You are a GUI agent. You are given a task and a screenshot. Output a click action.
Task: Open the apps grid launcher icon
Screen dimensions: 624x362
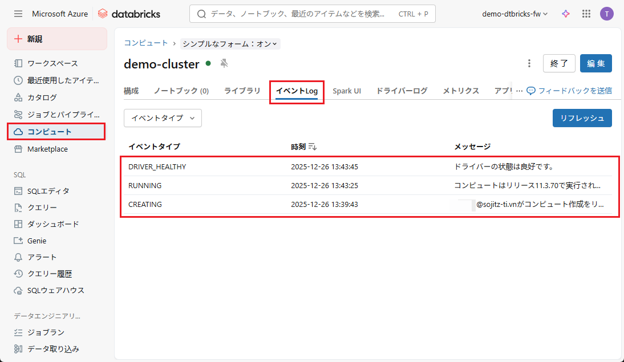pyautogui.click(x=586, y=14)
